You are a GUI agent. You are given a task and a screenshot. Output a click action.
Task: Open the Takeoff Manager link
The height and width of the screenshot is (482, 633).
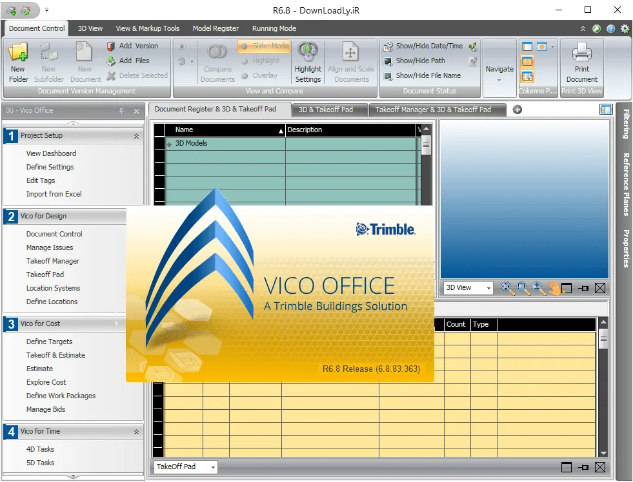[x=53, y=261]
